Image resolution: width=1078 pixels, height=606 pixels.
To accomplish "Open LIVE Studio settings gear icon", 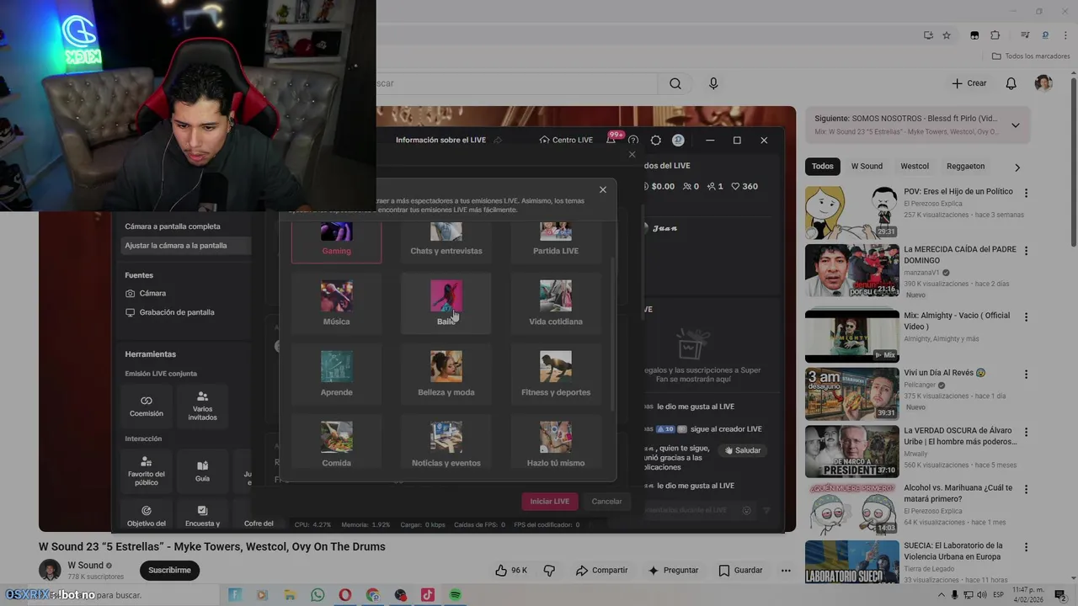I will coord(656,141).
